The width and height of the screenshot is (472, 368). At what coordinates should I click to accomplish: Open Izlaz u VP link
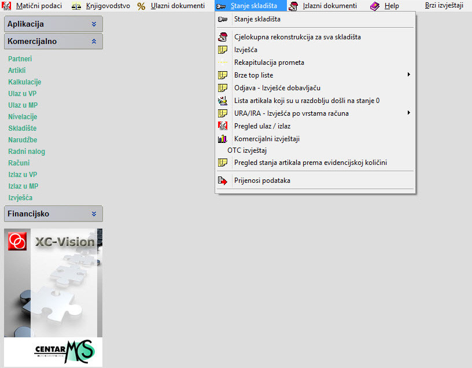23,175
